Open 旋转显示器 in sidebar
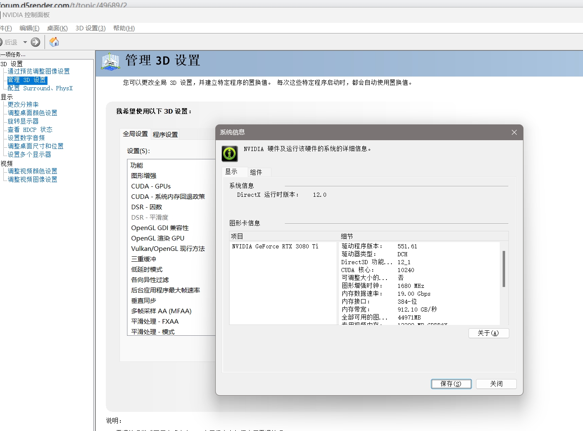583x431 pixels. coord(23,121)
